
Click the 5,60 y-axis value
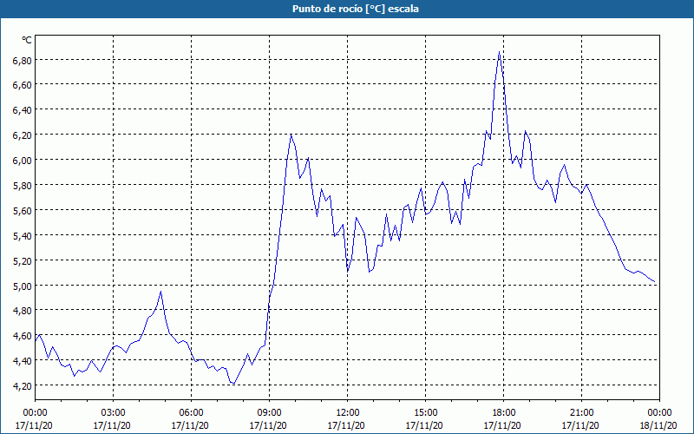tap(23, 211)
